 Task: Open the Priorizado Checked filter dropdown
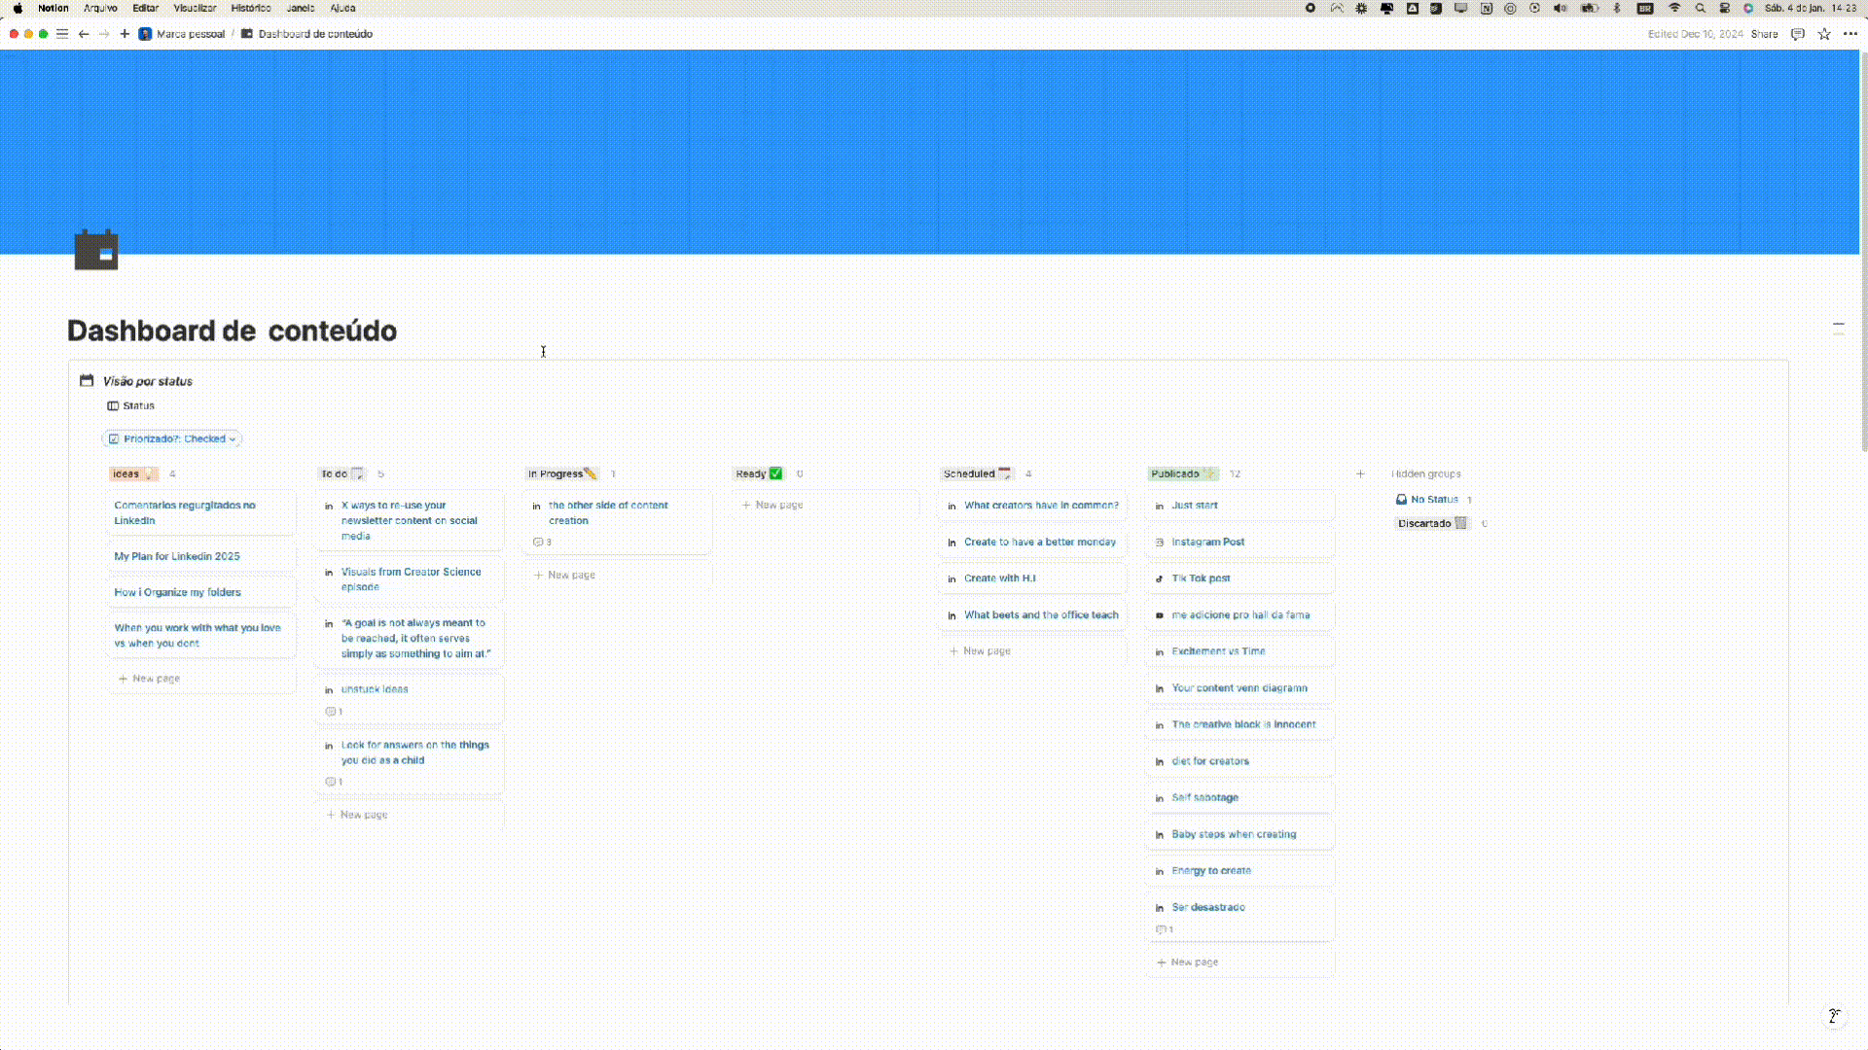(172, 439)
